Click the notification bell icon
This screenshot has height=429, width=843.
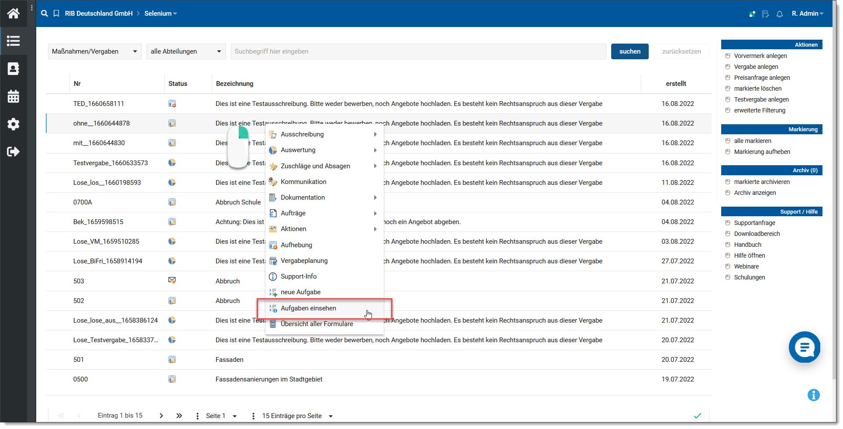(779, 14)
